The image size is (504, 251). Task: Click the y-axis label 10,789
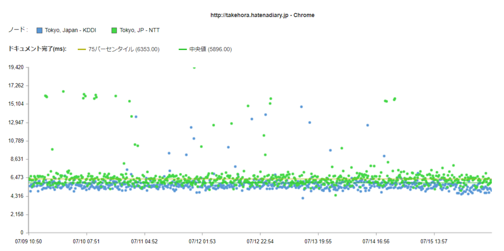tap(17, 141)
